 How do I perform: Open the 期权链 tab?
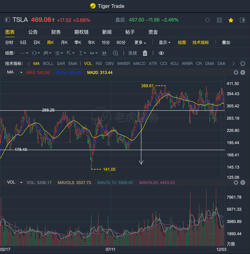click(x=82, y=32)
